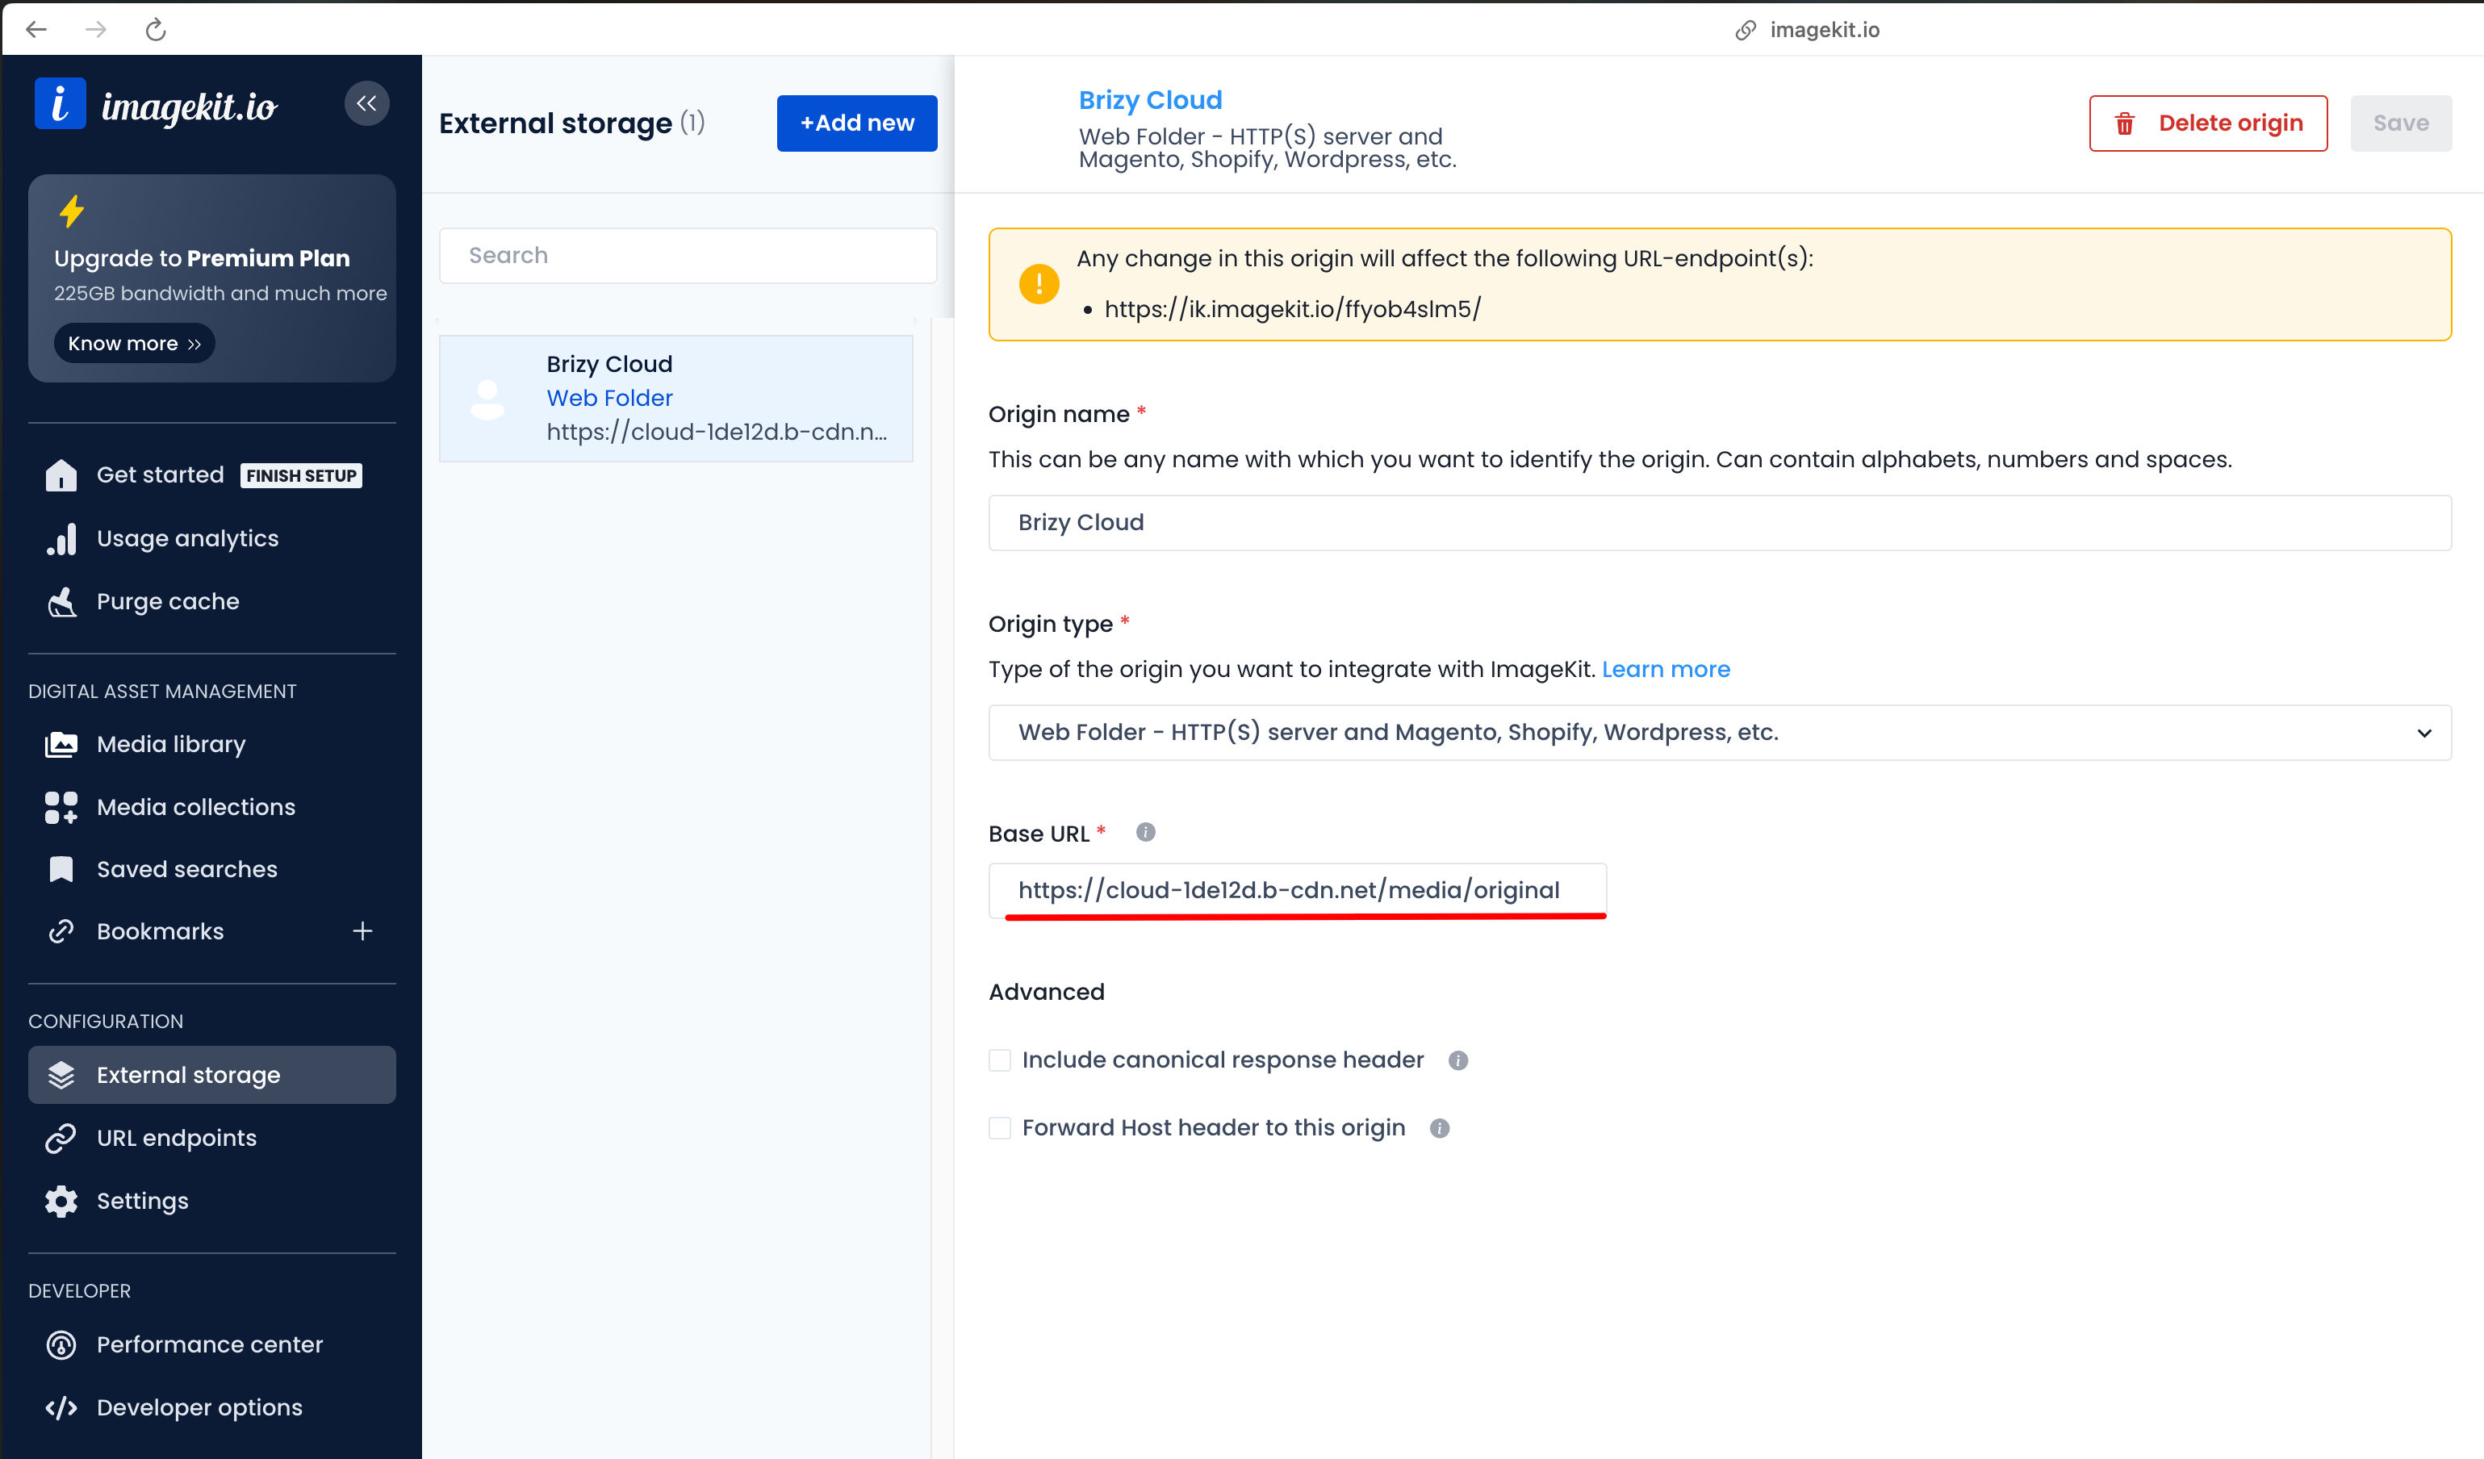Click the imagekit.io address bar text
The height and width of the screenshot is (1459, 2484).
coord(1825,31)
